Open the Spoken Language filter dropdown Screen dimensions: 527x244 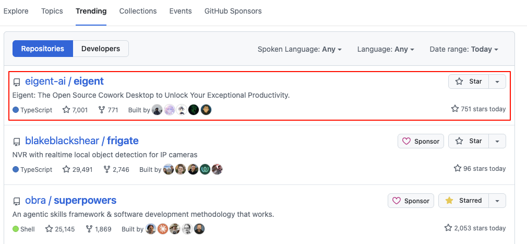(300, 49)
